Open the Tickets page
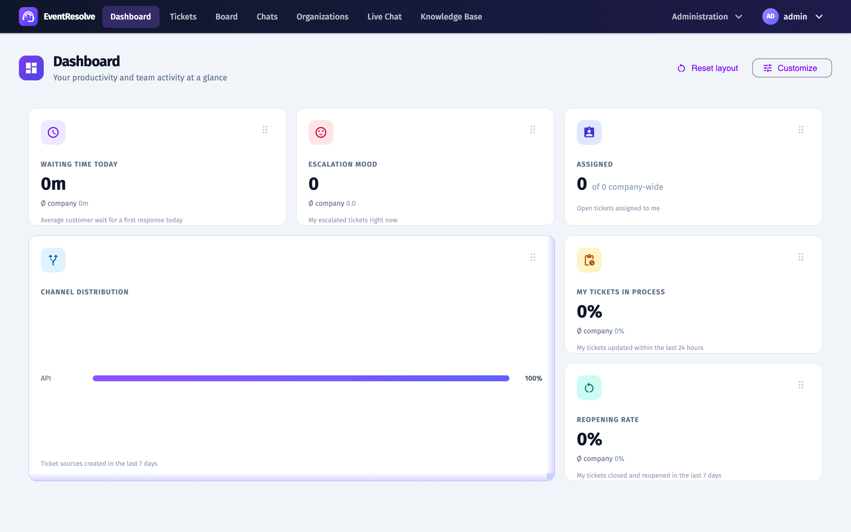Viewport: 851px width, 532px height. tap(183, 17)
